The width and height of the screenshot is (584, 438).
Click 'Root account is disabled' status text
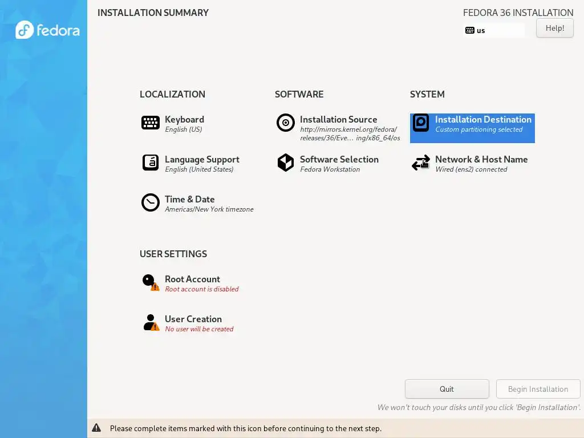[202, 289]
